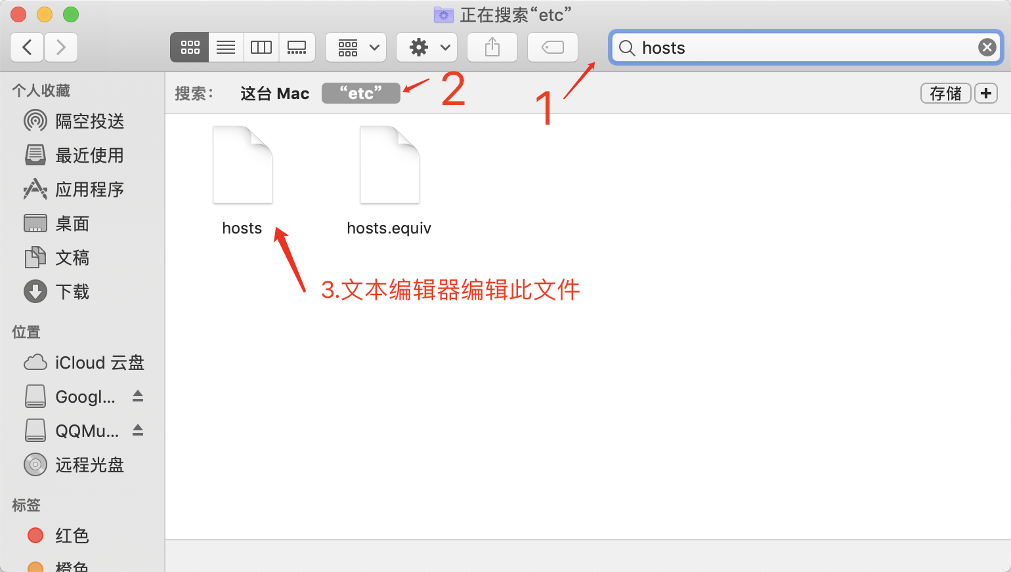This screenshot has height=572, width=1011.
Task: Click the Downloads arrow icon
Action: [35, 291]
